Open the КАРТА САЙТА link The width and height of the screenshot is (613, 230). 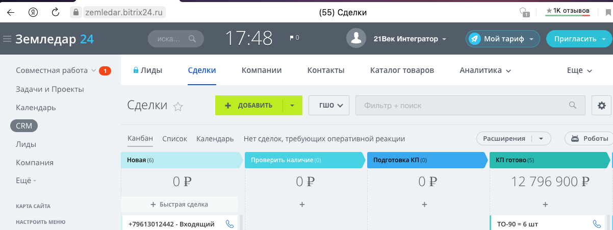tap(33, 207)
